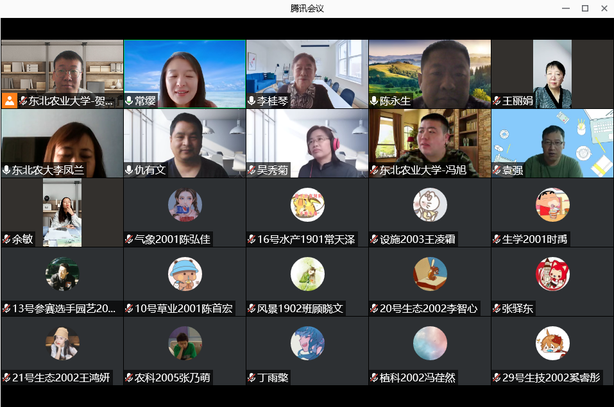614x407 pixels.
Task: Click the 腾讯会议 window title
Action: pyautogui.click(x=307, y=8)
